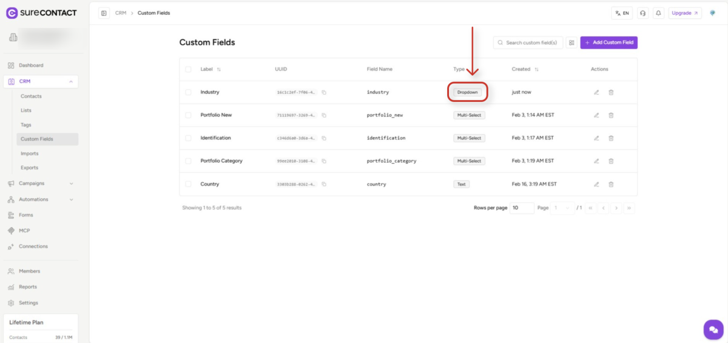Edit the Portfolio Category field

[596, 161]
